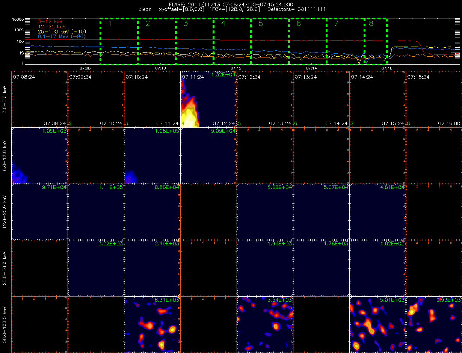The height and width of the screenshot is (353, 462).
Task: Select interval number 5 in the lightcurve plot
Action: click(270, 41)
